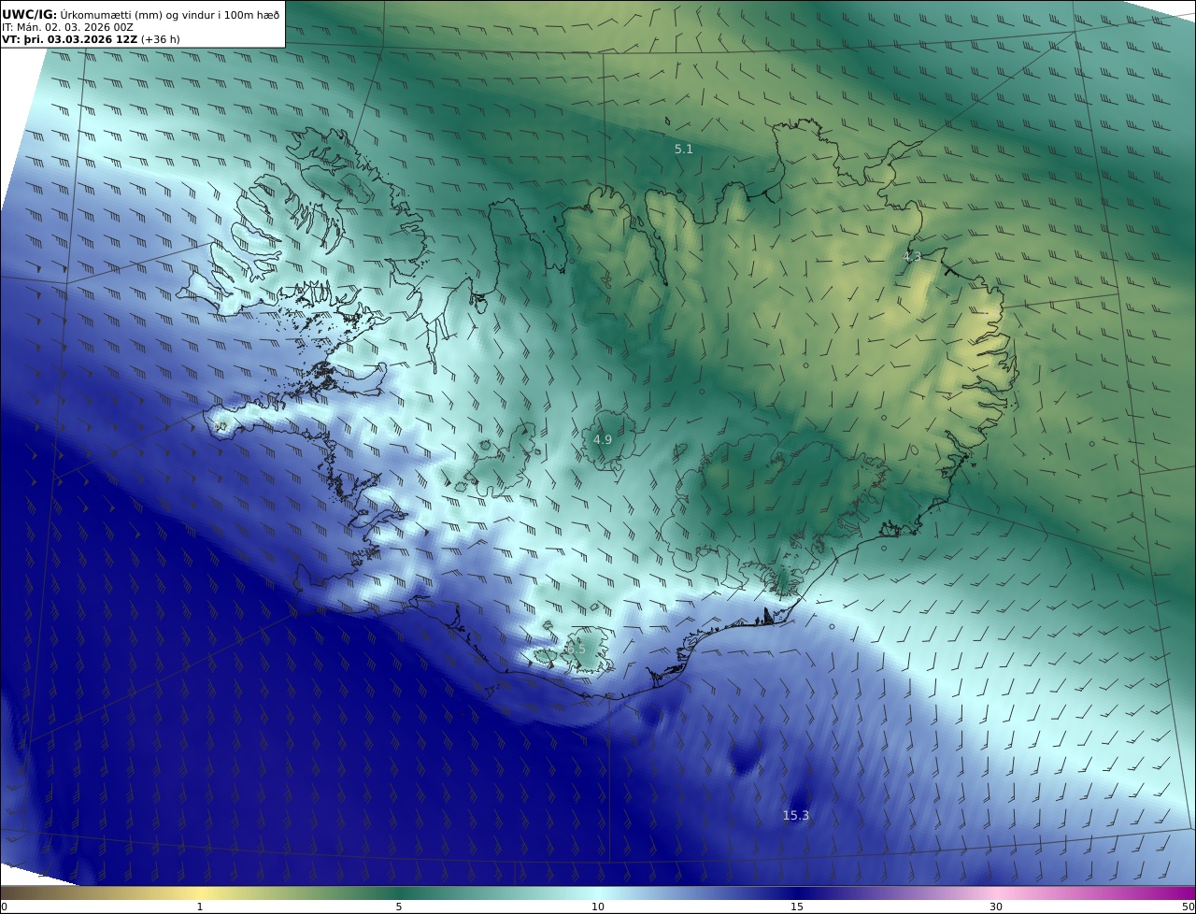
Task: Click the 4.9 value label on the central glacier
Action: click(603, 439)
